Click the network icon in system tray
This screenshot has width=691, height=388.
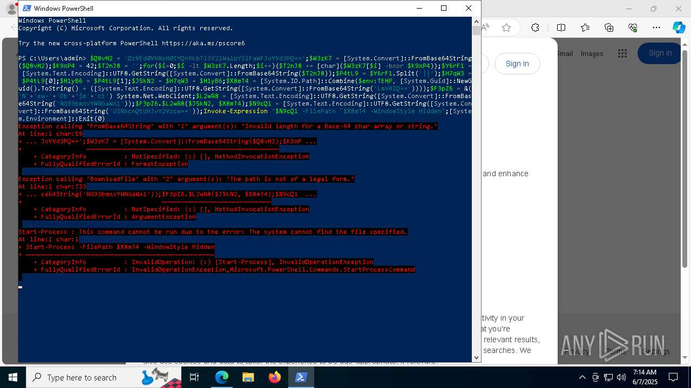point(608,377)
